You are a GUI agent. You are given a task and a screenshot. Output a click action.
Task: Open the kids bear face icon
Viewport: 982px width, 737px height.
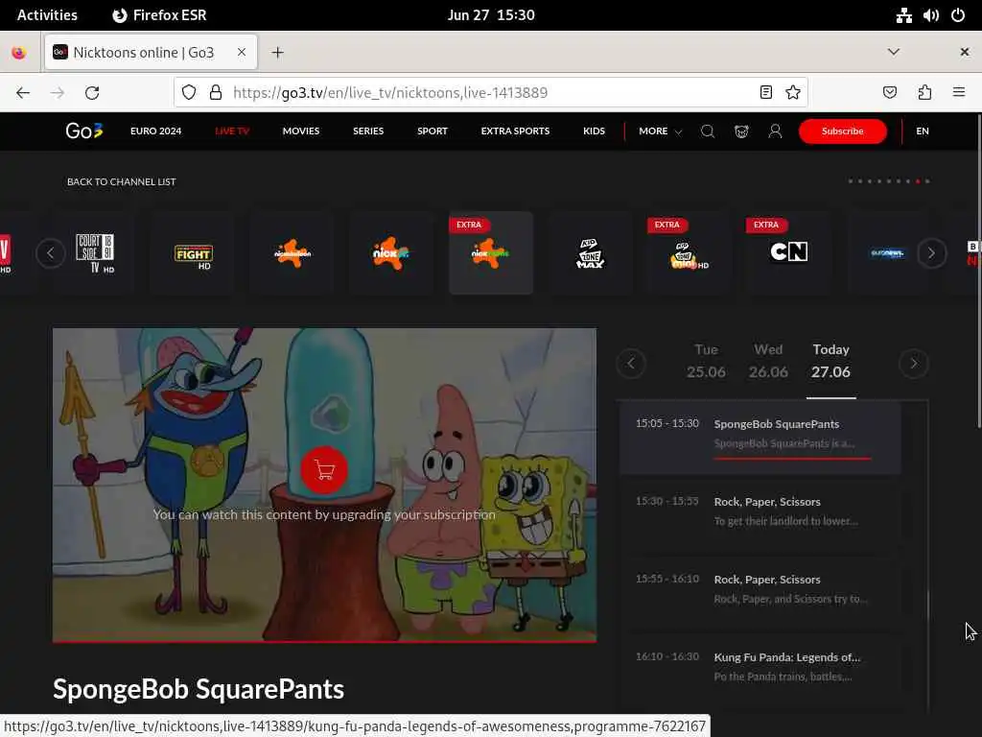pyautogui.click(x=741, y=131)
